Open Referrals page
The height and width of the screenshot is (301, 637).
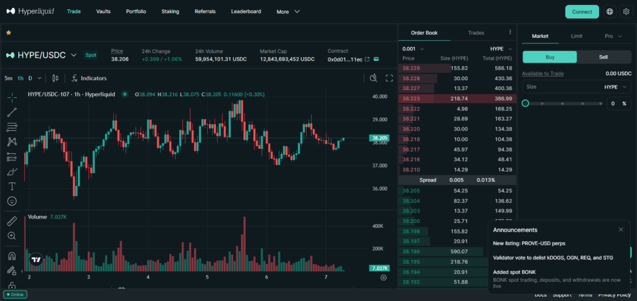(x=205, y=12)
